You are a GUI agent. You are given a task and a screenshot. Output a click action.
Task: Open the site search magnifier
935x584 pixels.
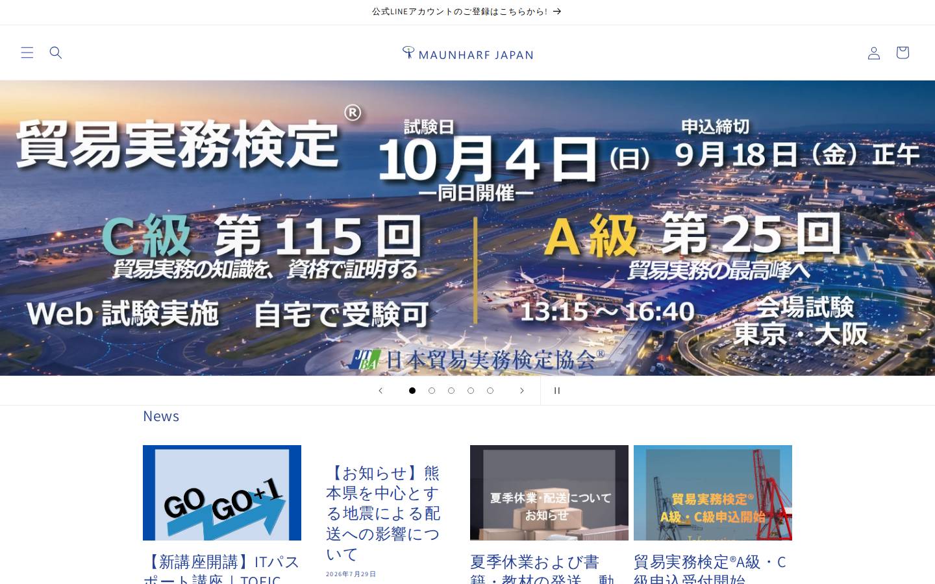click(56, 53)
